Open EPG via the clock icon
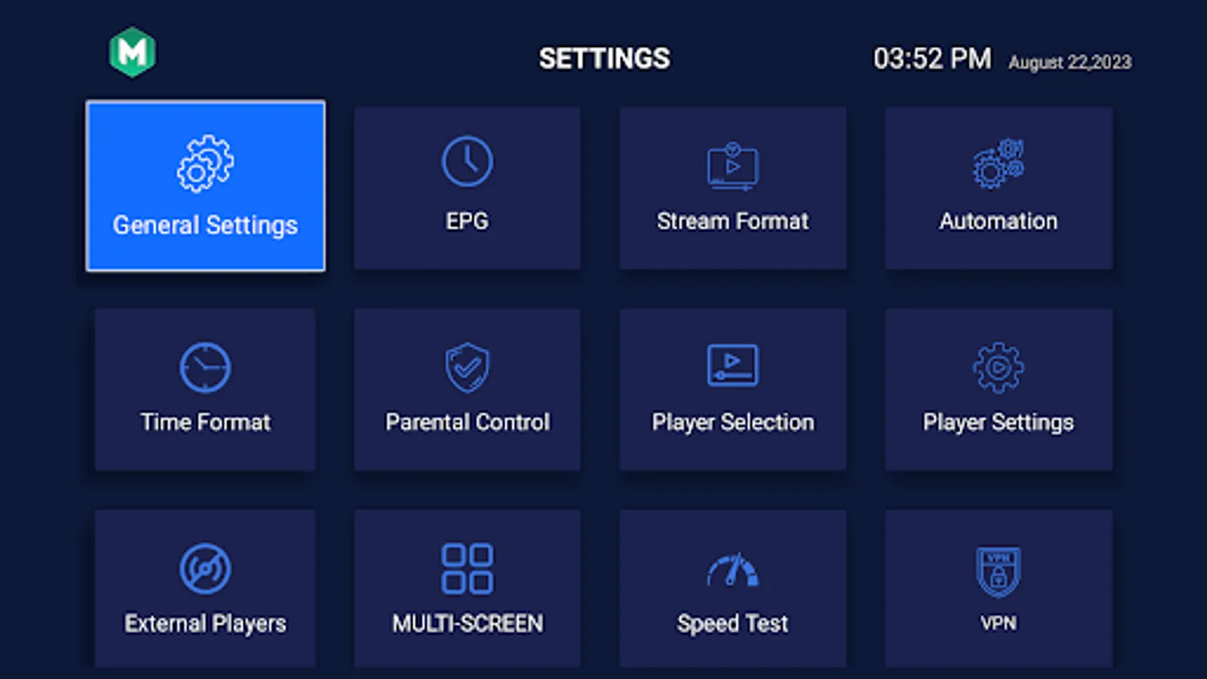The height and width of the screenshot is (679, 1207). click(x=467, y=161)
